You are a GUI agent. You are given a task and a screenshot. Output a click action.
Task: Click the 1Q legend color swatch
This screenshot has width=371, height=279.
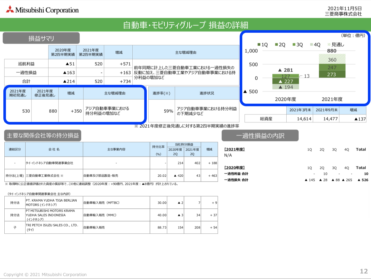pyautogui.click(x=259, y=45)
